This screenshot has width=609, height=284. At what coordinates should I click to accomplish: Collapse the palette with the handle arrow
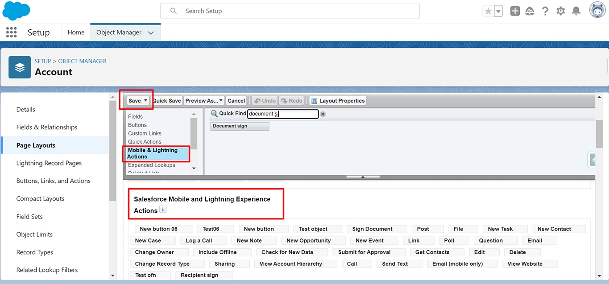click(363, 177)
